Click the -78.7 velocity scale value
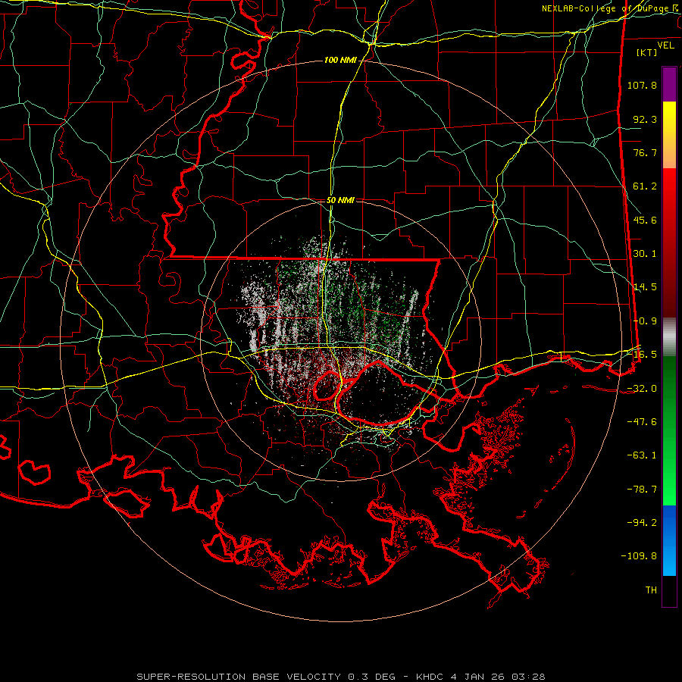The image size is (682, 682). (x=642, y=490)
